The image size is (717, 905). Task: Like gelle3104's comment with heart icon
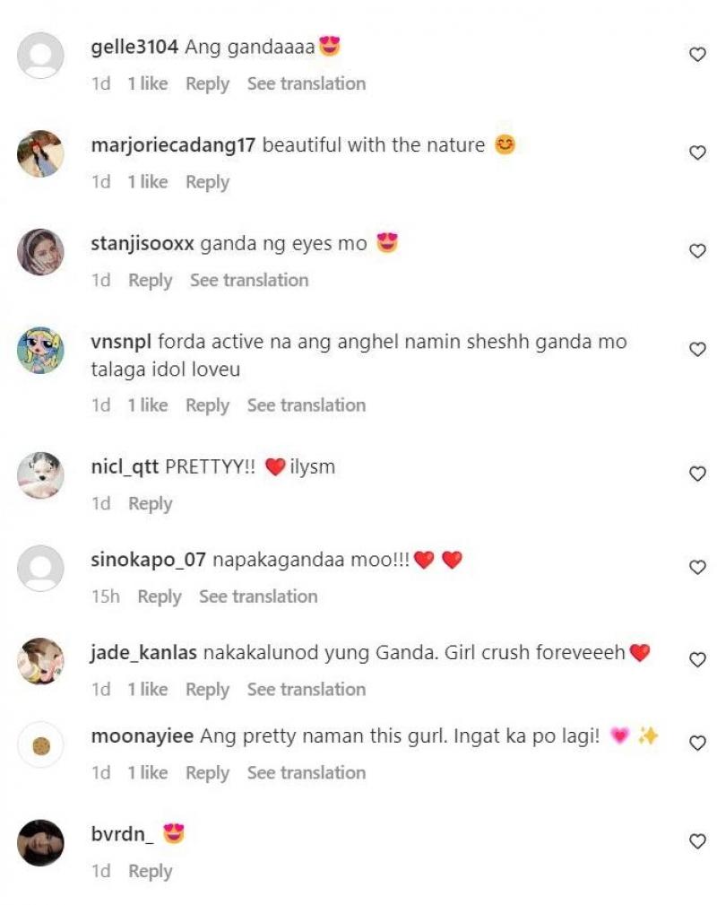[697, 54]
